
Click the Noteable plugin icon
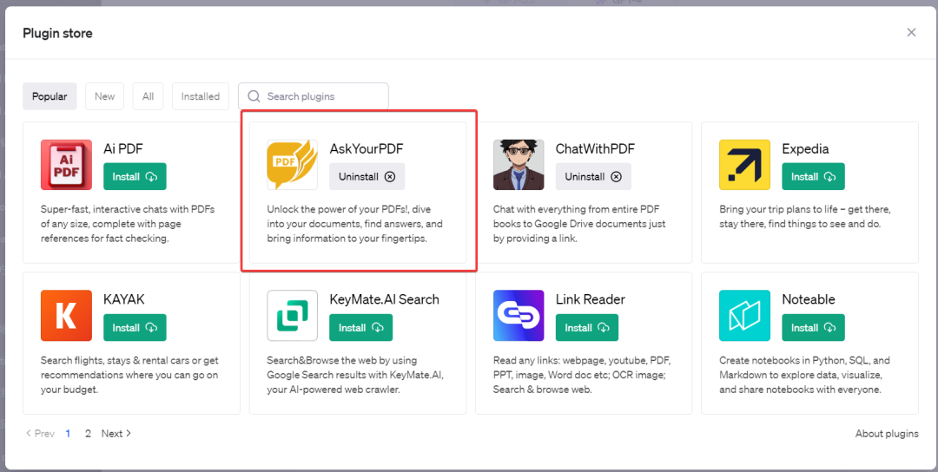coord(744,316)
